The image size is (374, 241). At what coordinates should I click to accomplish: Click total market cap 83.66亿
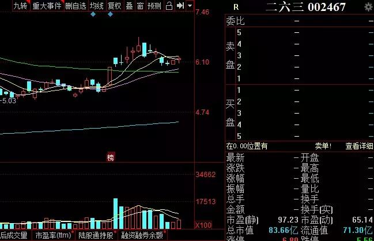[284, 230]
